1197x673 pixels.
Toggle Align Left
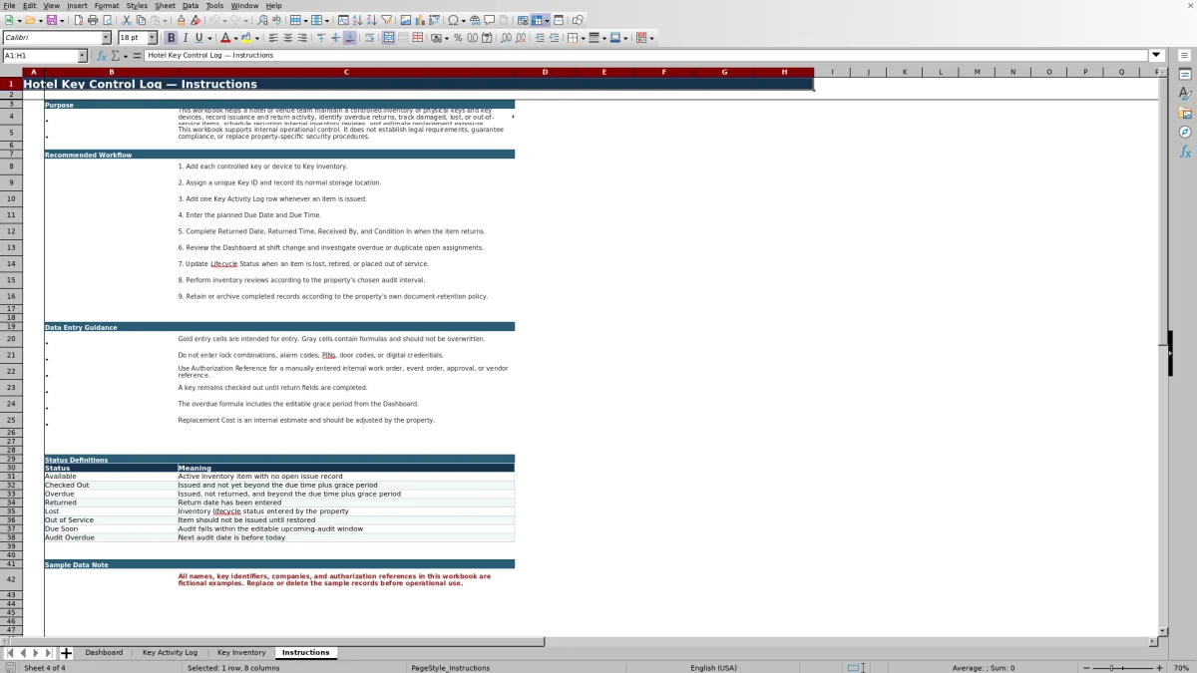click(x=273, y=38)
